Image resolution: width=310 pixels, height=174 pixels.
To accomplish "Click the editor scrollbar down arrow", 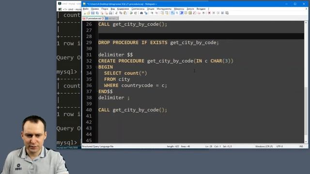I will pos(306,142).
